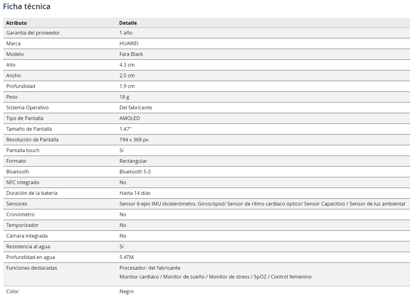Click the Ficha técnica heading
Viewport: 410px width, 295px height.
click(x=27, y=6)
